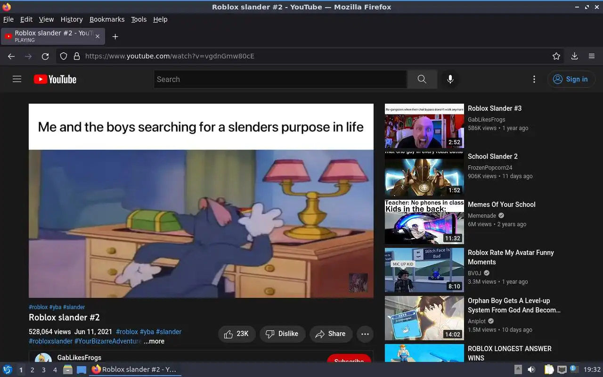Screen dimensions: 603x377
Task: Close the Roblox slander #2 tab
Action: pos(98,36)
